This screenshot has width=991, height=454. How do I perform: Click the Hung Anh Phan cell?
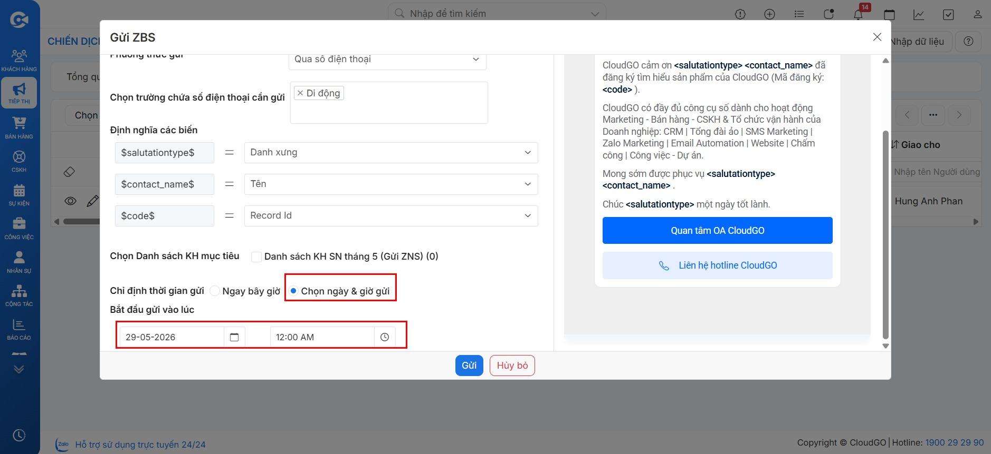coord(928,201)
